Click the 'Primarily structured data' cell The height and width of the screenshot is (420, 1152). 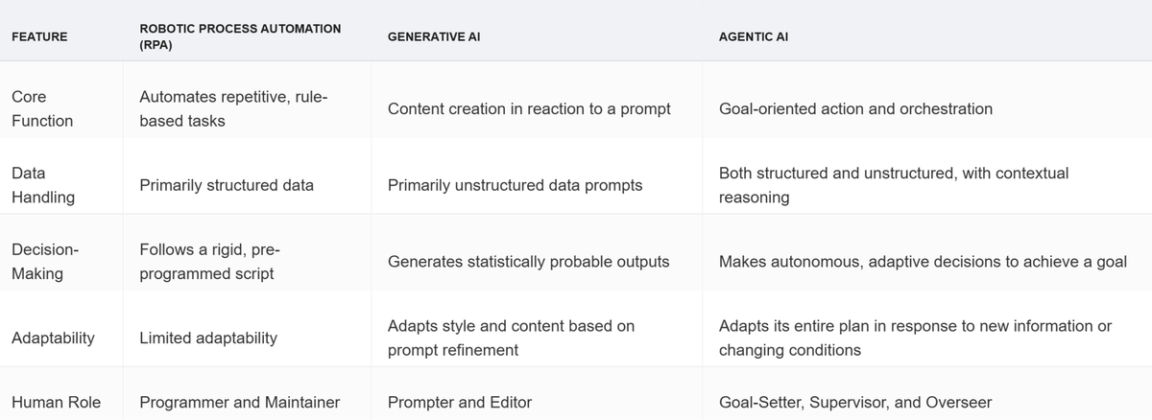(227, 185)
